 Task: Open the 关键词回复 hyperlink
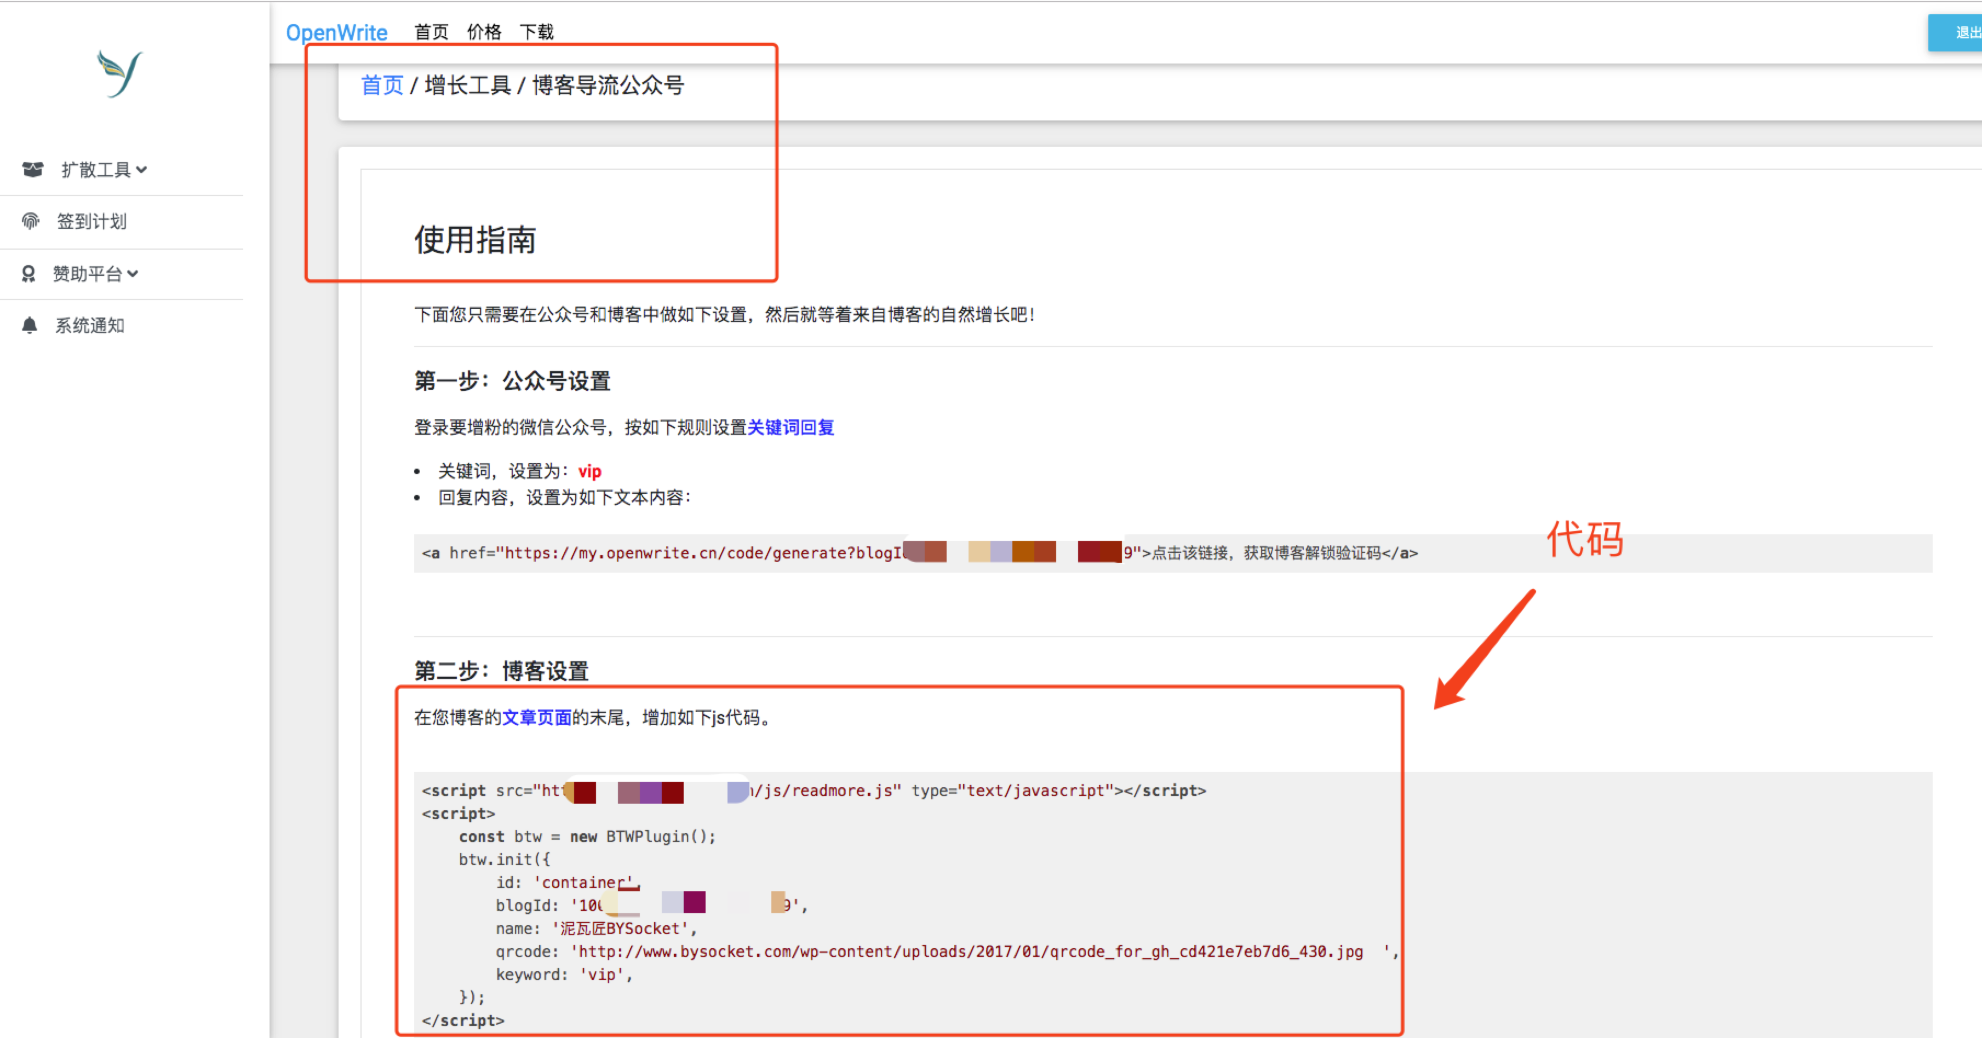point(790,428)
